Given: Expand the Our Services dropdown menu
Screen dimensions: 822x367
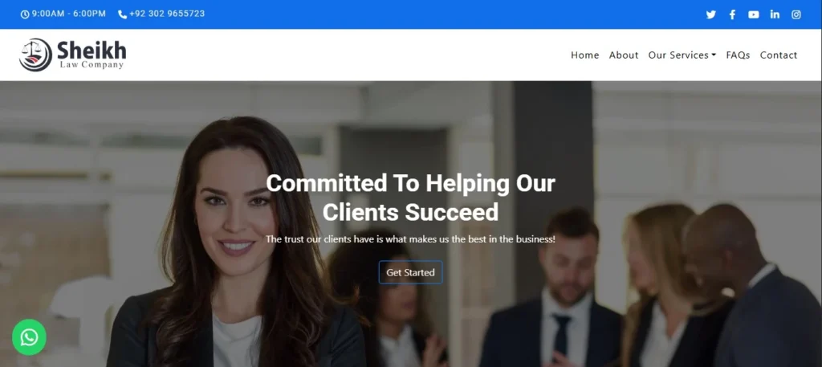Looking at the screenshot, I should pyautogui.click(x=682, y=55).
